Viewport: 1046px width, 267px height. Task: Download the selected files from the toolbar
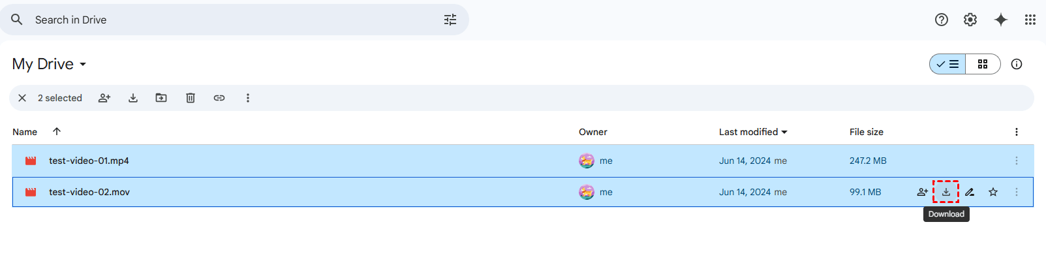tap(133, 98)
